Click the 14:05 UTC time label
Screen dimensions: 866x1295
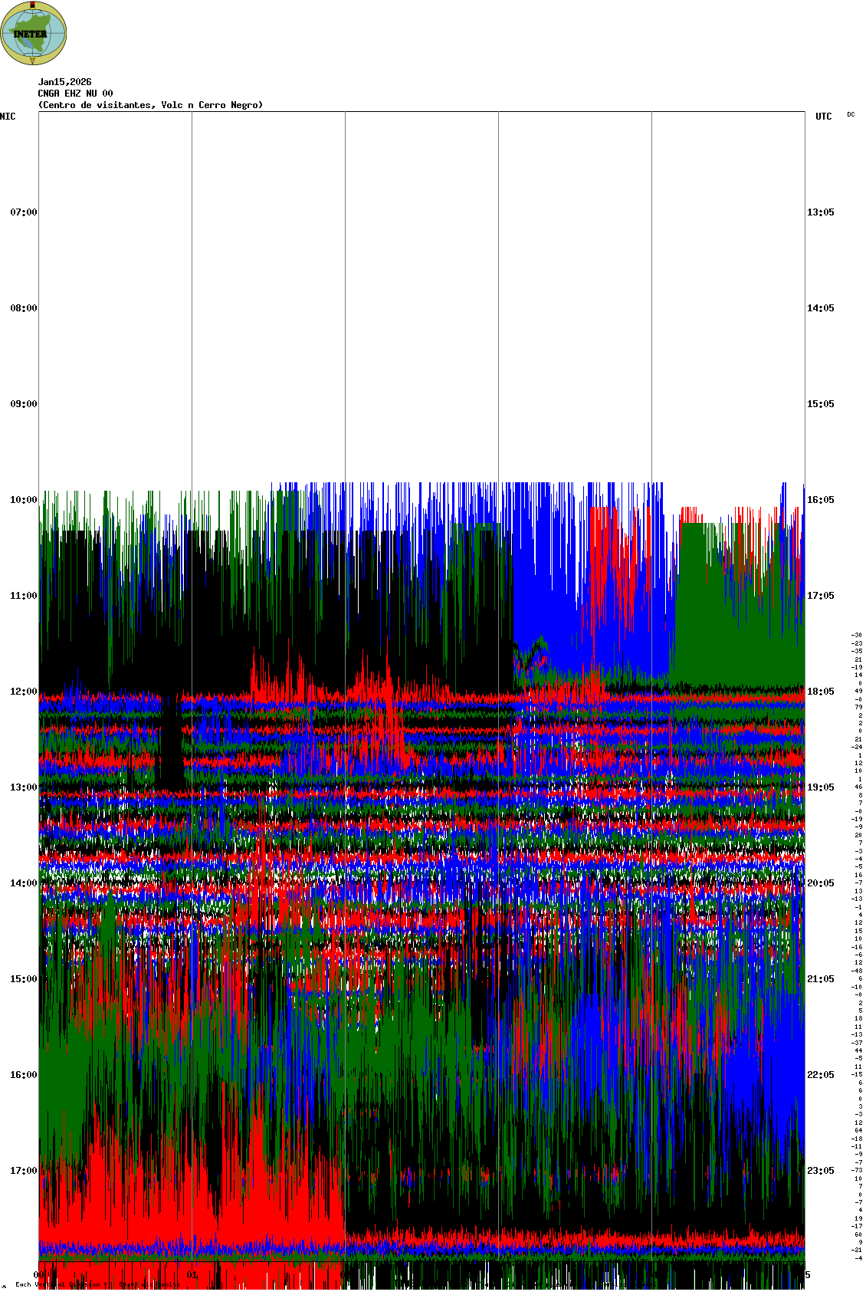click(x=820, y=308)
